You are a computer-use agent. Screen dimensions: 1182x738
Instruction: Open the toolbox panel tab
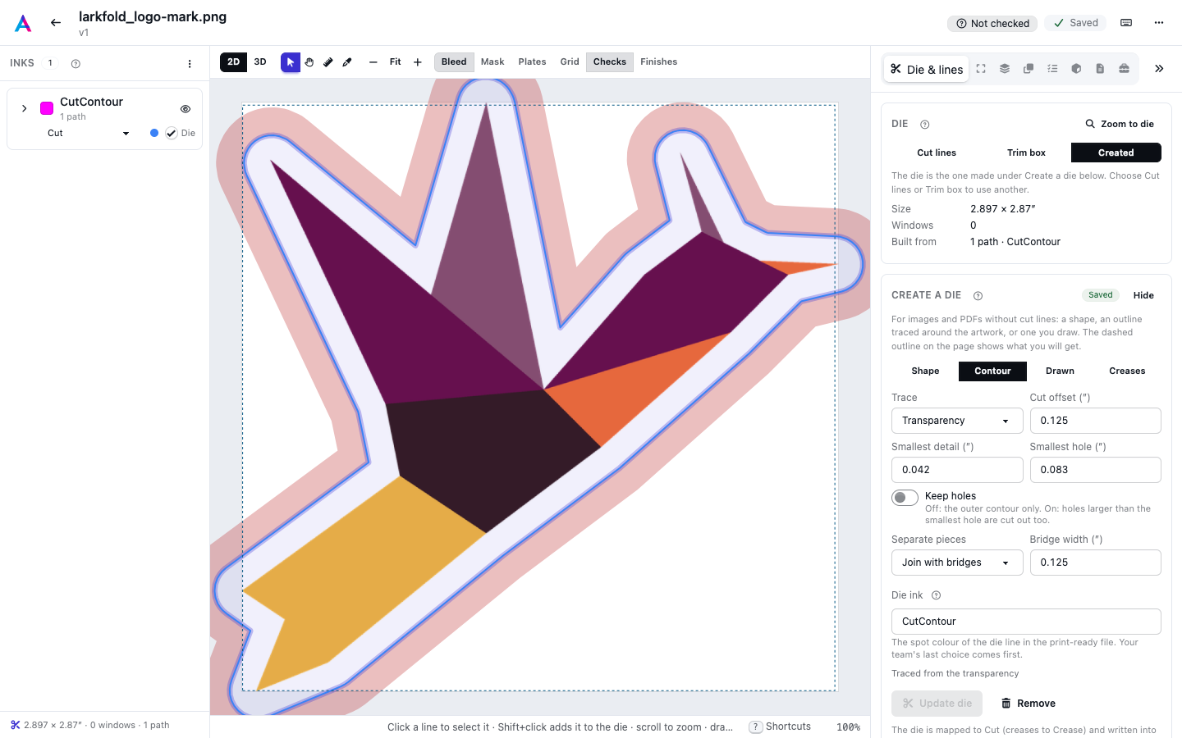pyautogui.click(x=1124, y=69)
